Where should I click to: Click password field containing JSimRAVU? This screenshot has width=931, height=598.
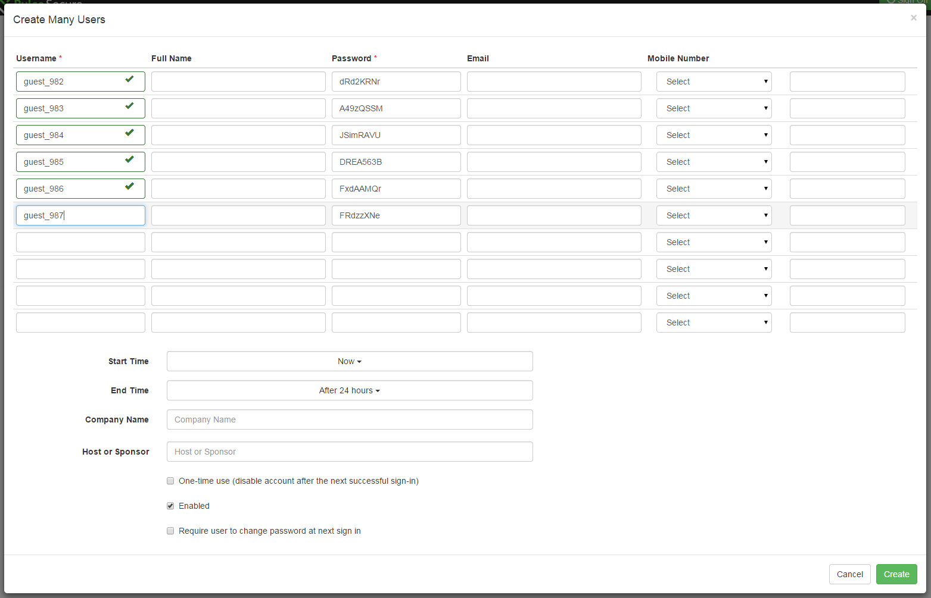pos(396,135)
